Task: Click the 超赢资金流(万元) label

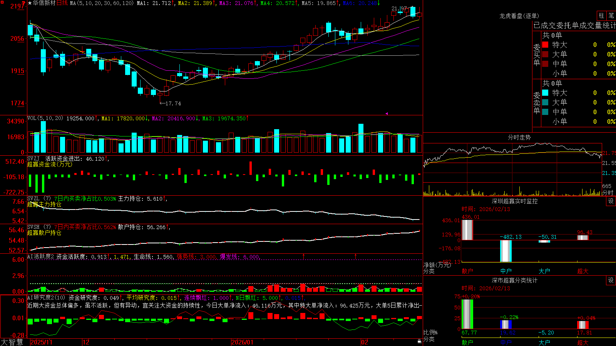Action: point(50,164)
